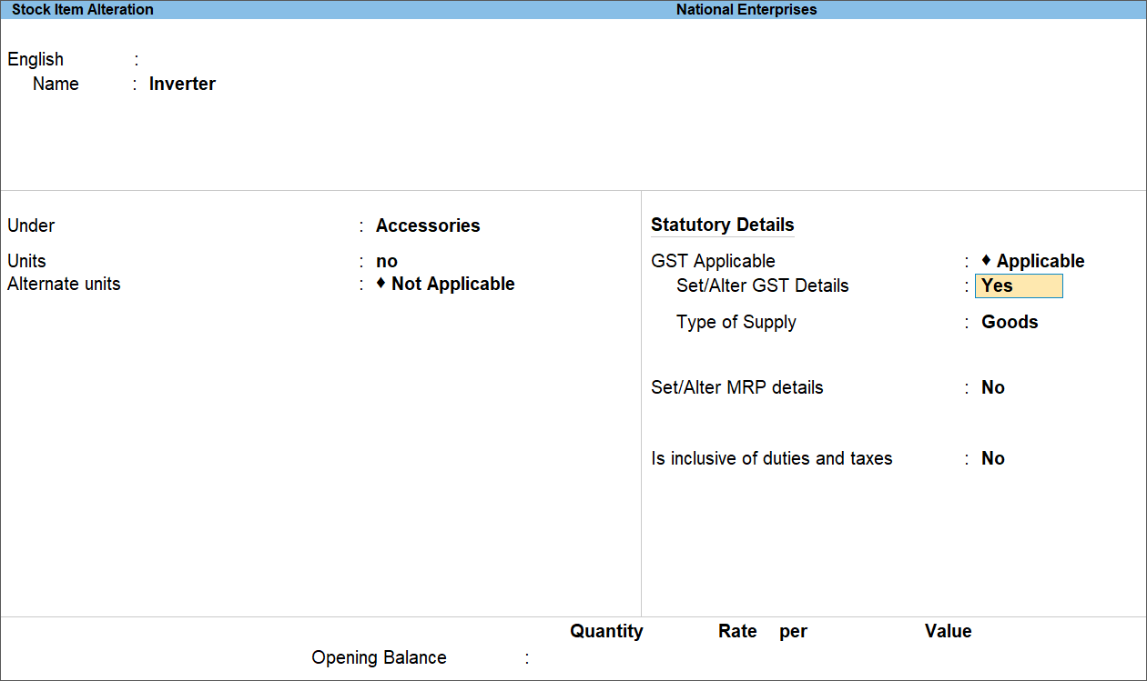1147x681 pixels.
Task: Select the Not Applicable alternate units value
Action: coord(452,284)
